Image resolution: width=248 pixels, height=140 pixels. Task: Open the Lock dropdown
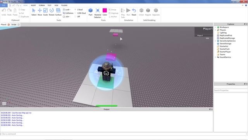(67, 9)
